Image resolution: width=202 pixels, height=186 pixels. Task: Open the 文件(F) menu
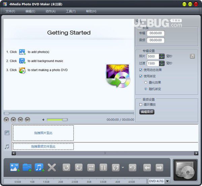(10, 11)
